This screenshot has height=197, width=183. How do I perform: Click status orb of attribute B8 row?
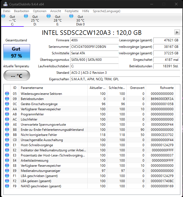click(7, 129)
